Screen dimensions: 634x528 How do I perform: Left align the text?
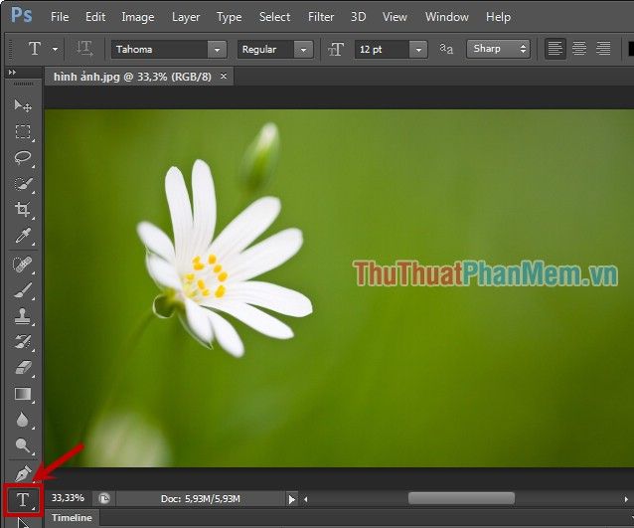pyautogui.click(x=555, y=49)
